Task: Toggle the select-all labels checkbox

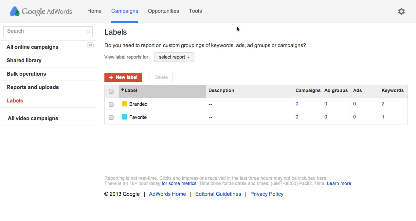Action: point(111,91)
